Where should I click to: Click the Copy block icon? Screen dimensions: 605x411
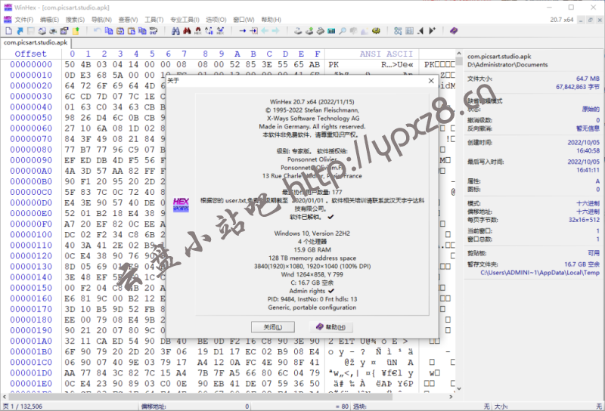109,31
